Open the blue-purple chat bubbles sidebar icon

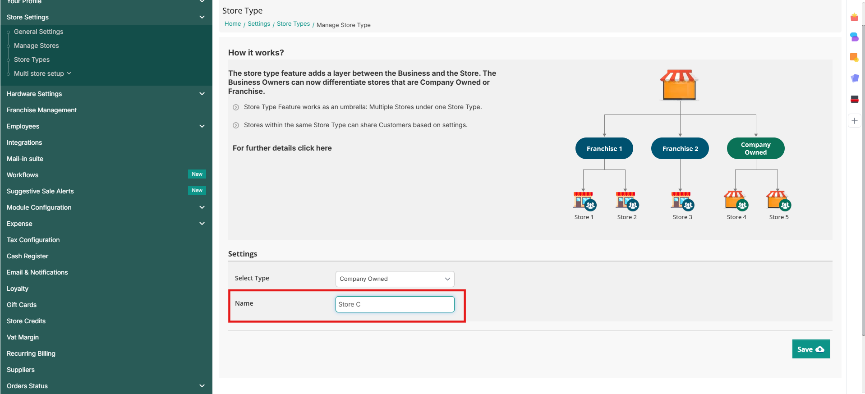[854, 37]
